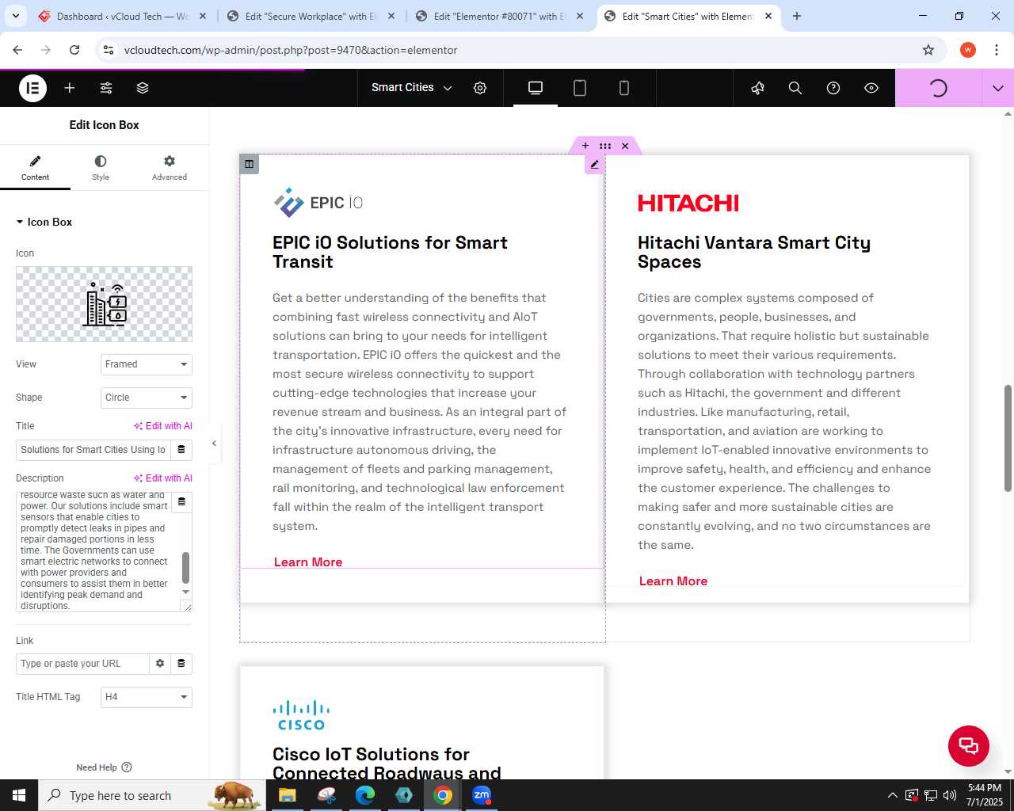Open the red chat bubble button
The width and height of the screenshot is (1014, 811).
pyautogui.click(x=969, y=745)
